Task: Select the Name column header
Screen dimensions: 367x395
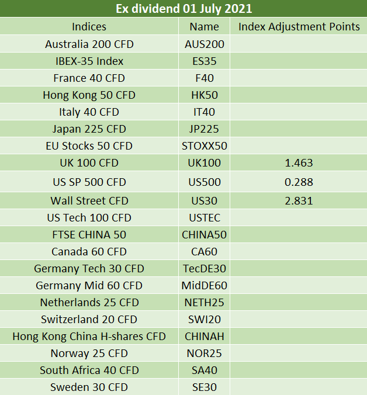Action: 205,26
